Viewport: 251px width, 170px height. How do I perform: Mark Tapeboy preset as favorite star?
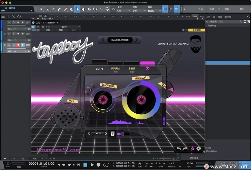point(192,149)
